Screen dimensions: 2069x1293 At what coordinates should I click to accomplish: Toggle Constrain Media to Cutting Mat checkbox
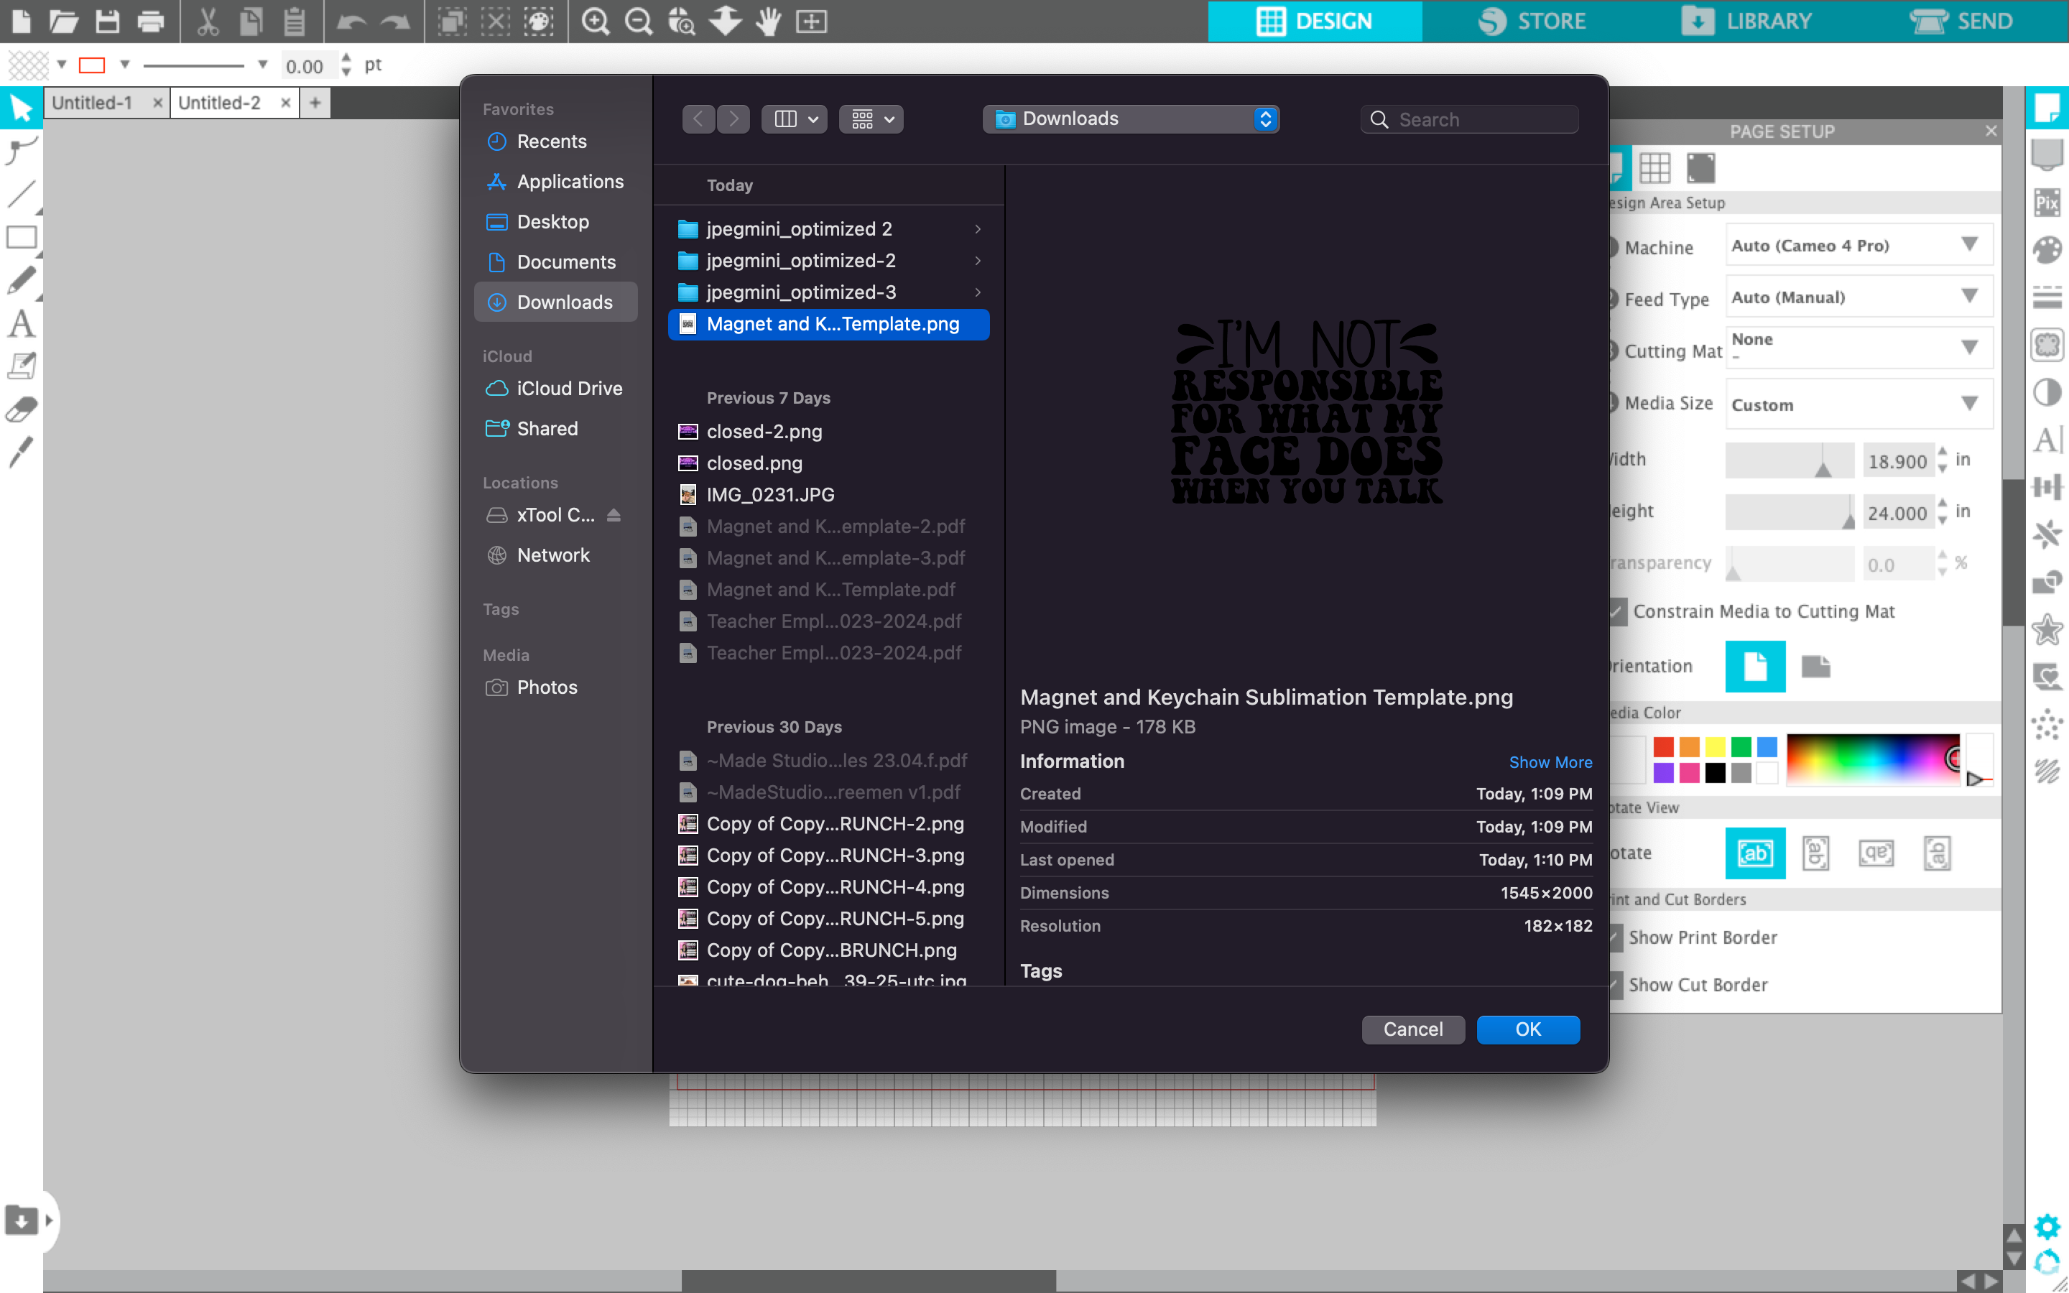pyautogui.click(x=1616, y=609)
